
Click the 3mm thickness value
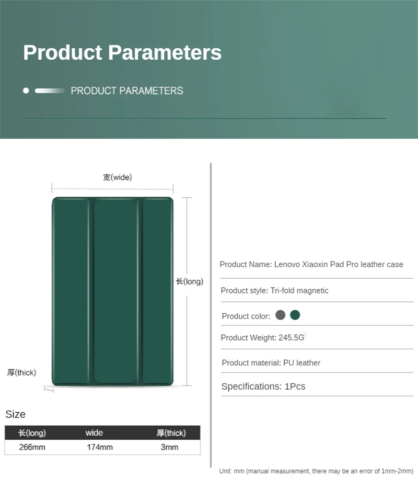coord(169,447)
